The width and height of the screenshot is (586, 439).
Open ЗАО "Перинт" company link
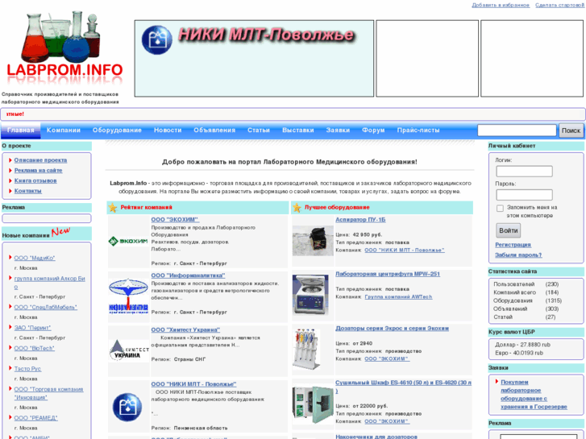32,328
